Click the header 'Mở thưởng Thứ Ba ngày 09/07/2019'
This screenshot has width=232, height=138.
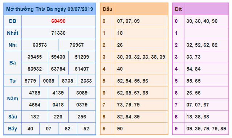pos(50,9)
